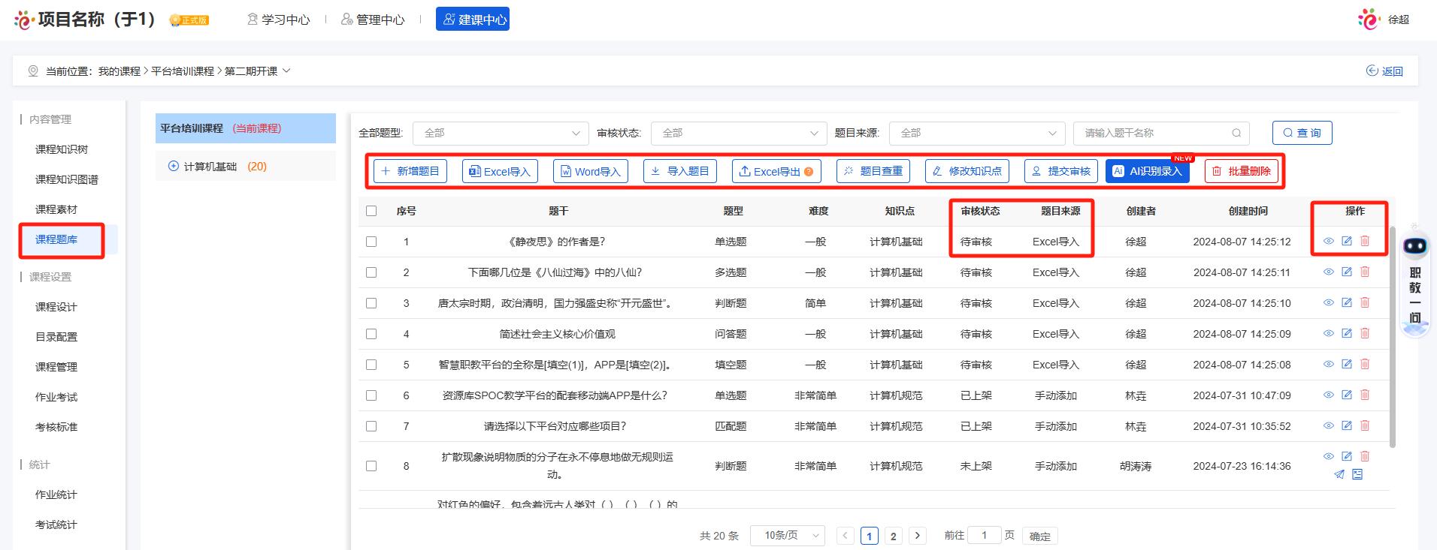Edit question 1 using the pencil icon
The width and height of the screenshot is (1437, 550).
click(x=1347, y=241)
